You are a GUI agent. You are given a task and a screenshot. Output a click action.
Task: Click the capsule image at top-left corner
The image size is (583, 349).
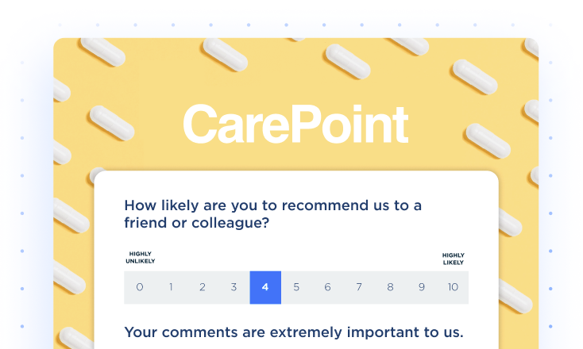[102, 52]
